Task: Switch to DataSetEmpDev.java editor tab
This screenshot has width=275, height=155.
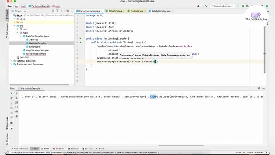Action: click(161, 11)
